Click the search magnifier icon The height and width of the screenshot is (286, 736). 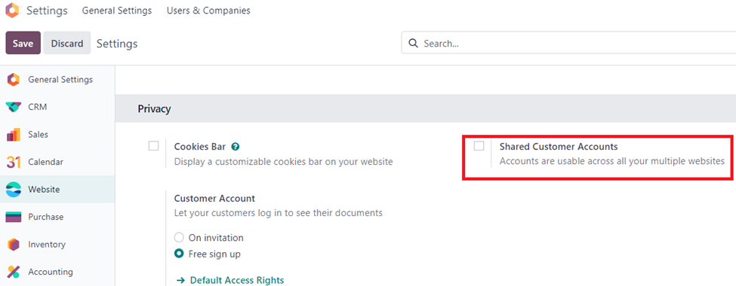point(413,44)
